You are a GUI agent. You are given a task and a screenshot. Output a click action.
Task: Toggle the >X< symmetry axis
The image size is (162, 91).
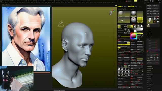(x=119, y=48)
